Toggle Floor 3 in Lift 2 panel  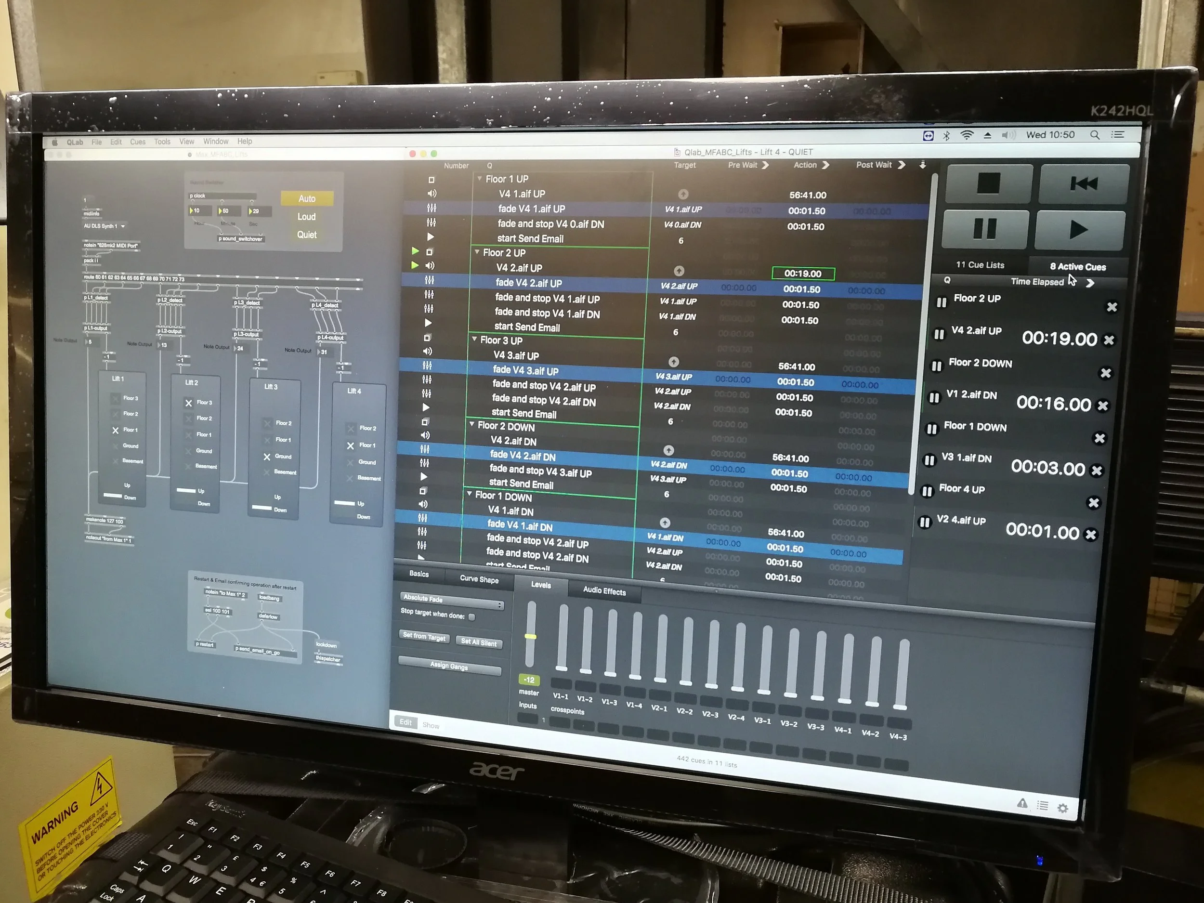pos(188,403)
